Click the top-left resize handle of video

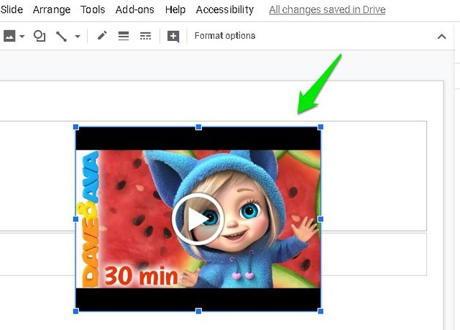(x=75, y=127)
